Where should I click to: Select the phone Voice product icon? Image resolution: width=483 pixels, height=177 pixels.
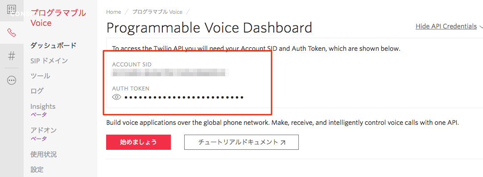click(x=12, y=33)
